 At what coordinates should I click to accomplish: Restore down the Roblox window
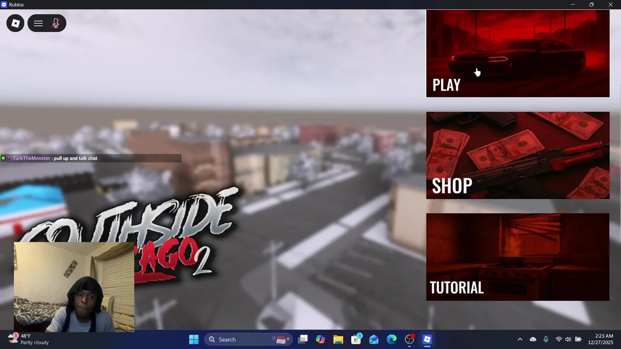click(x=591, y=4)
